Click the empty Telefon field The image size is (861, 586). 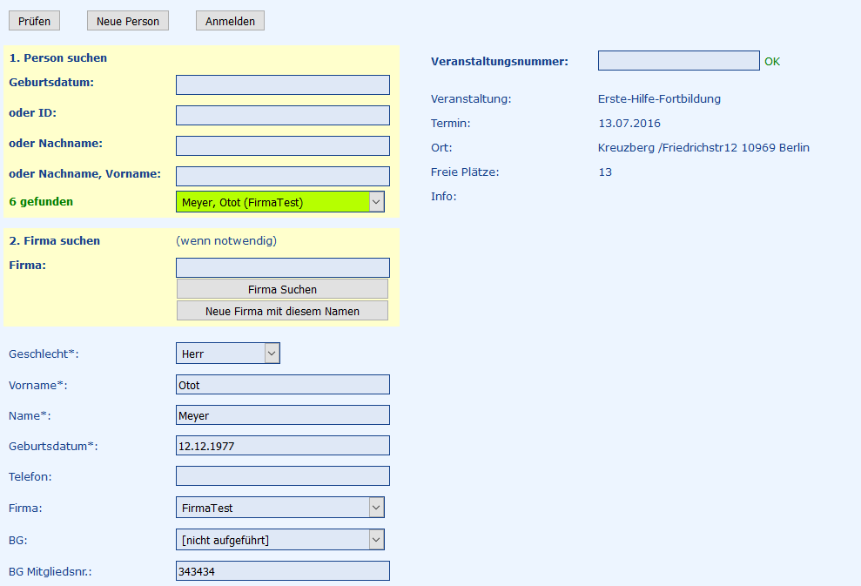282,476
